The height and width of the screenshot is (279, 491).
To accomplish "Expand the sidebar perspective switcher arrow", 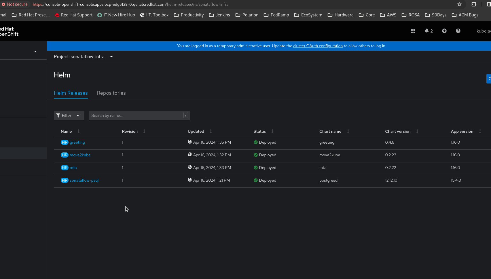I will [35, 51].
